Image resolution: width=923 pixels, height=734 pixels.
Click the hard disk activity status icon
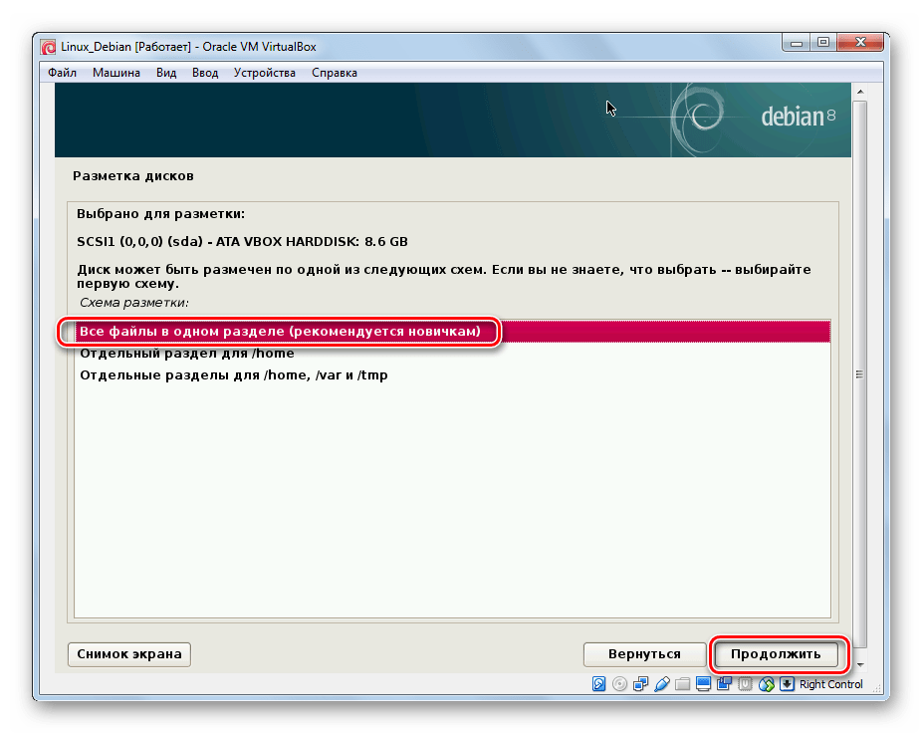coord(598,684)
